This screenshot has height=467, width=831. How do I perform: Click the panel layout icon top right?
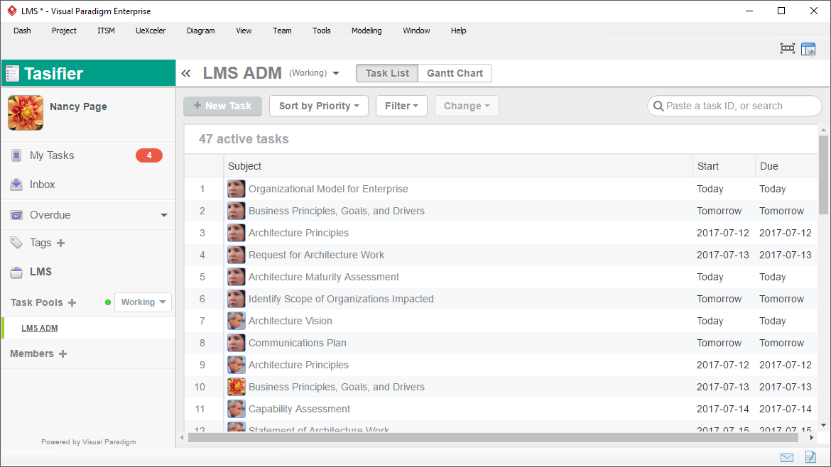808,49
